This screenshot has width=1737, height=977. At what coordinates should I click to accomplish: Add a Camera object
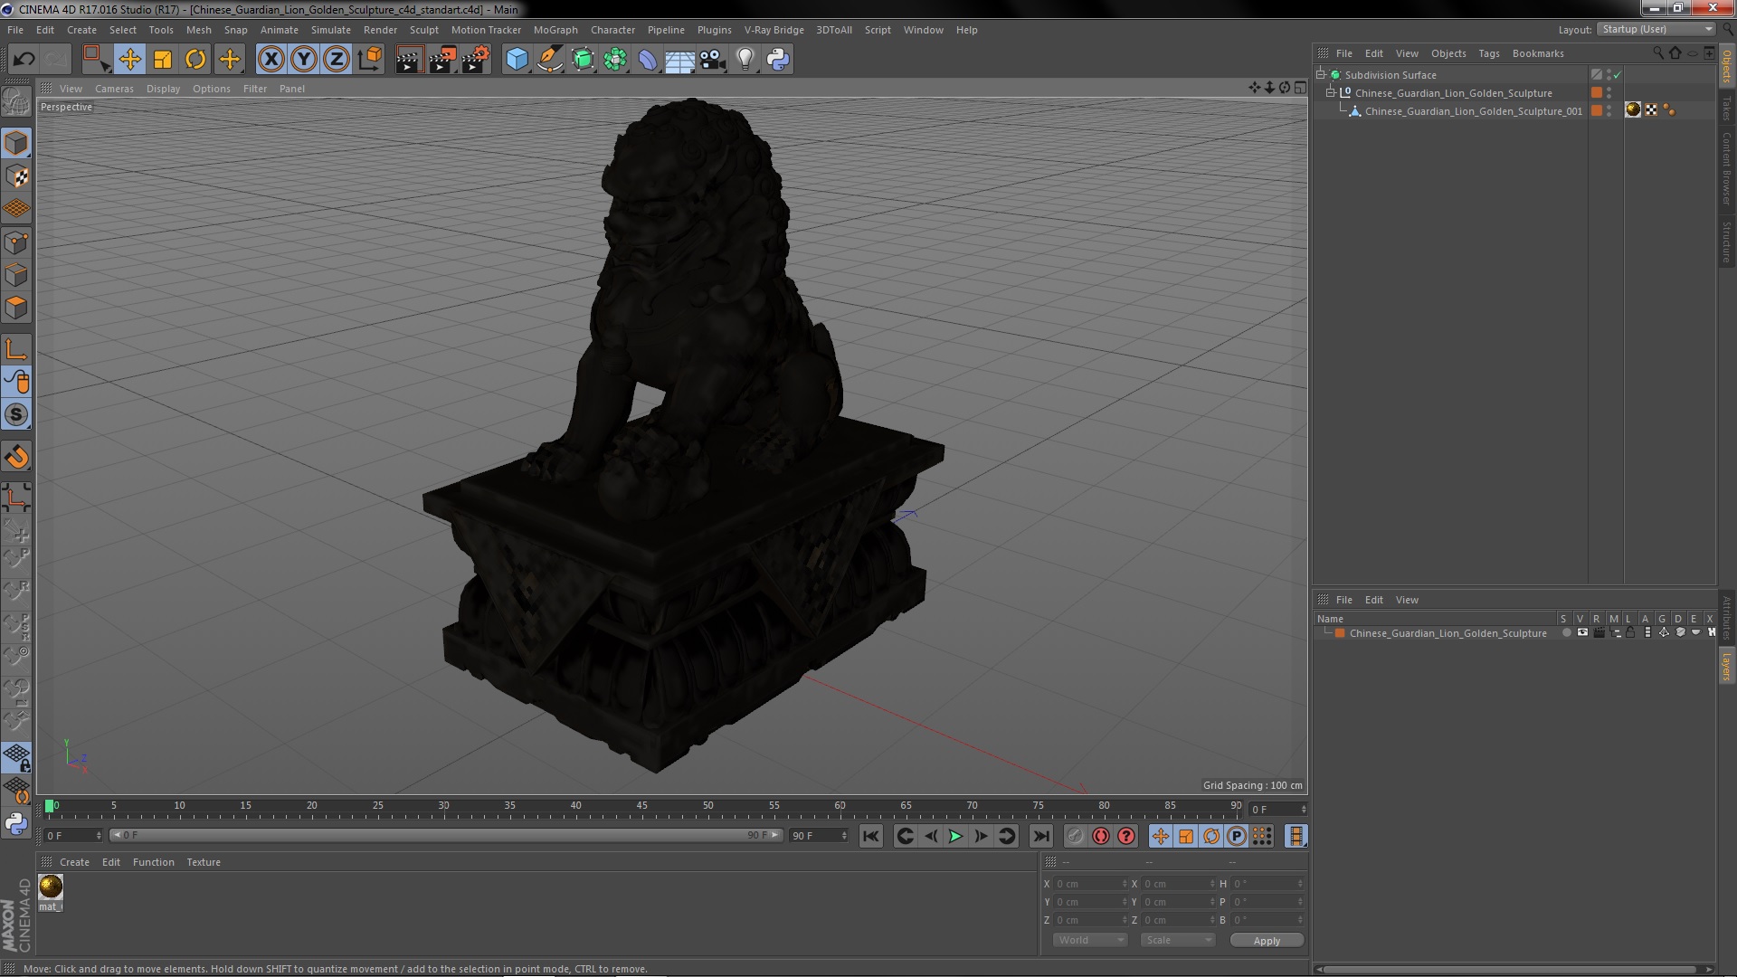pos(713,60)
